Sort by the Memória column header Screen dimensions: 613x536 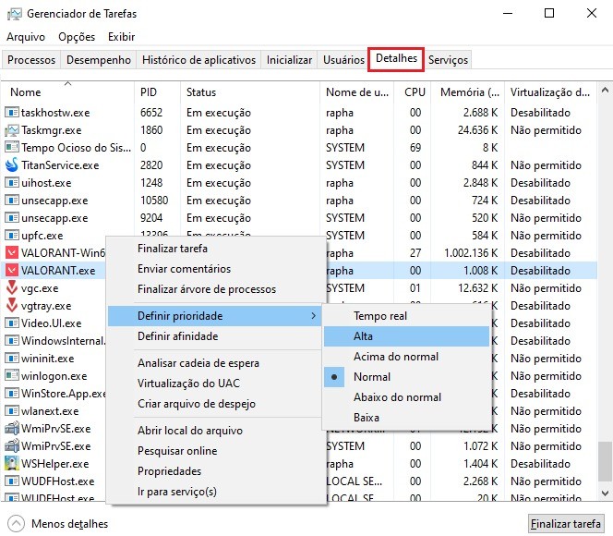[x=467, y=92]
